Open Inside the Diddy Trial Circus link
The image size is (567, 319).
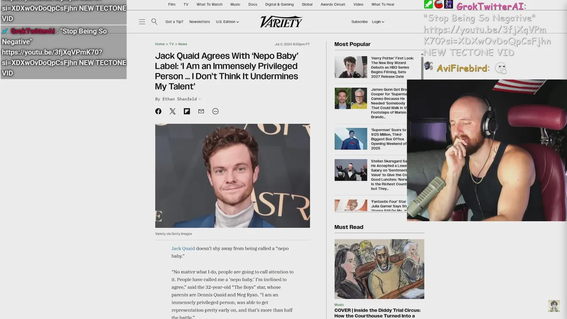pos(377,313)
